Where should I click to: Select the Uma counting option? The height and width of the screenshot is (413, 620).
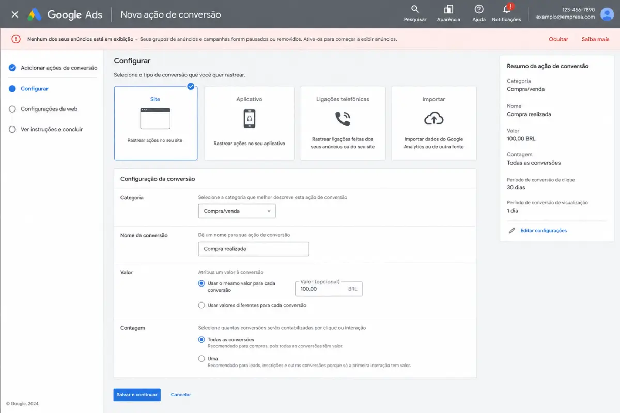(202, 359)
